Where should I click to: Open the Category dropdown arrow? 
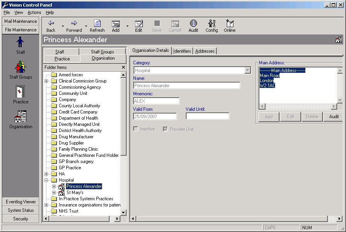tap(248, 70)
